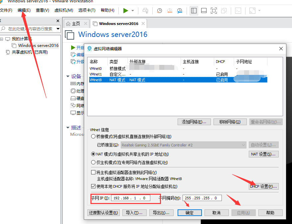The image size is (292, 224).
Task: Take a snapshot with clock-plus icon
Action: (159, 11)
